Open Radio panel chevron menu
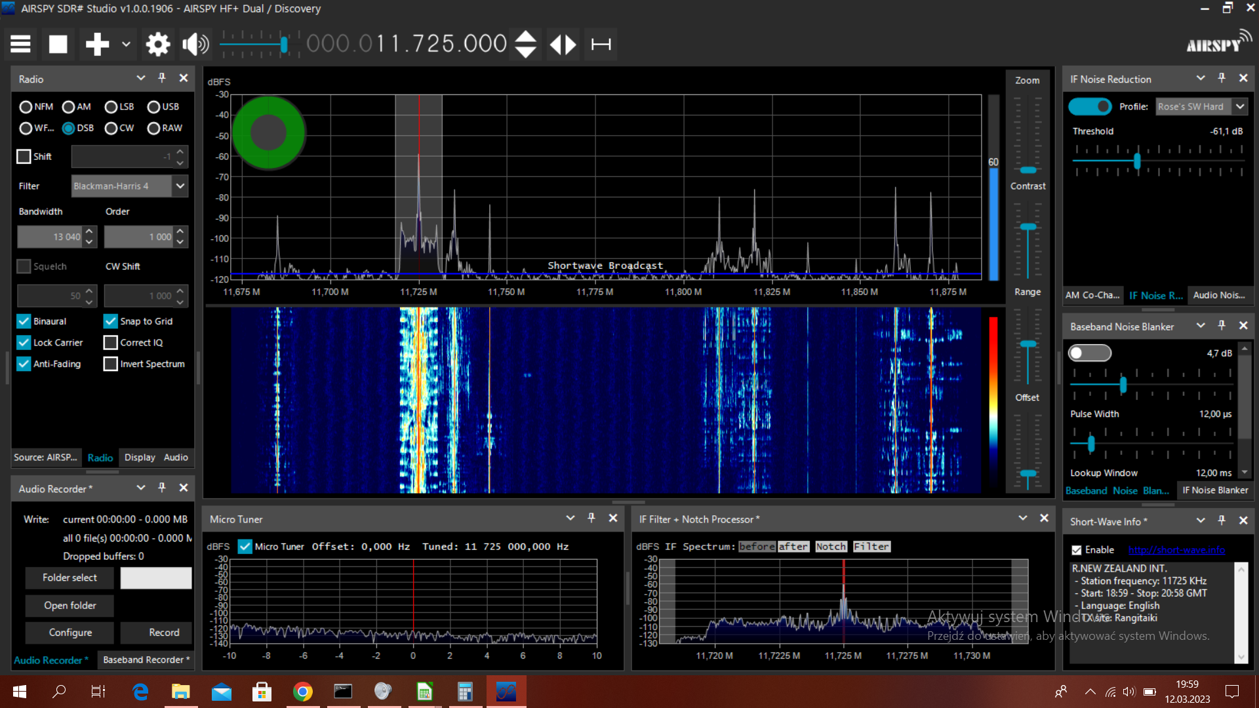Screen dimensions: 1259x708 [140, 78]
